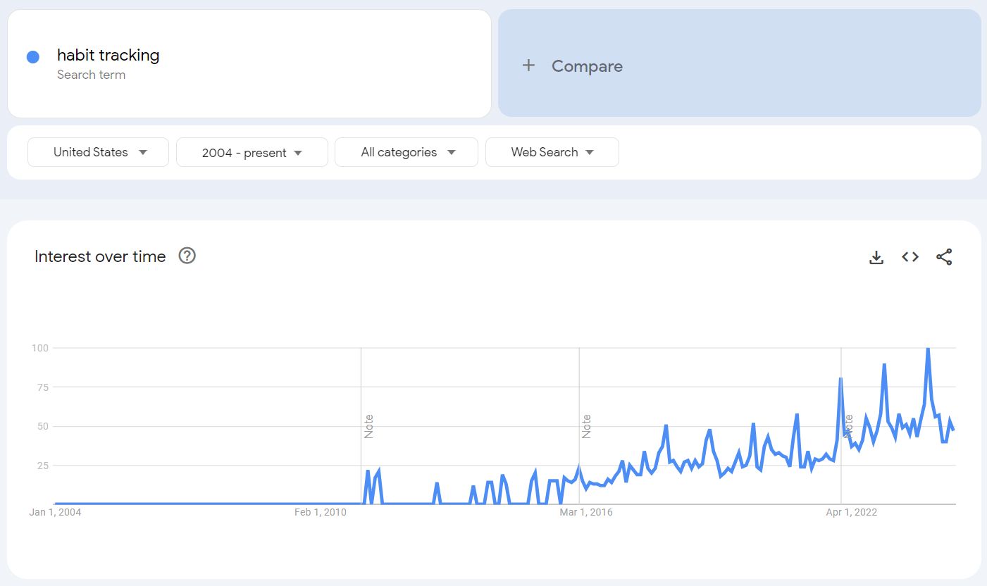The width and height of the screenshot is (987, 586).
Task: Click the plus icon beside Compare
Action: coord(528,66)
